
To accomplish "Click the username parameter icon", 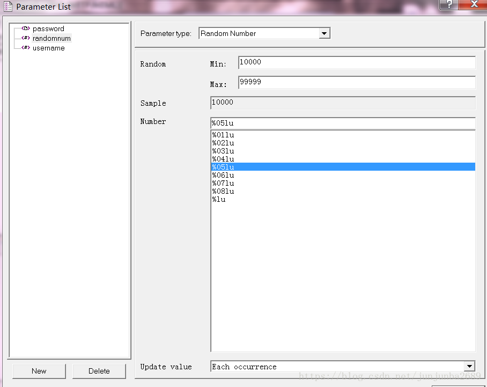I will [x=26, y=48].
